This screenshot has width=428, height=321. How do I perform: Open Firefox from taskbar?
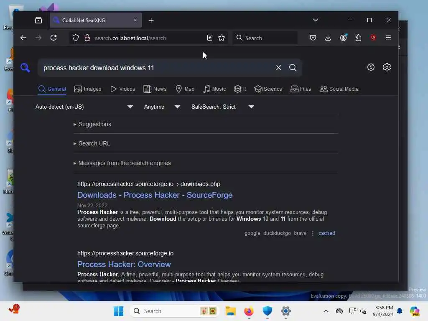click(x=249, y=311)
